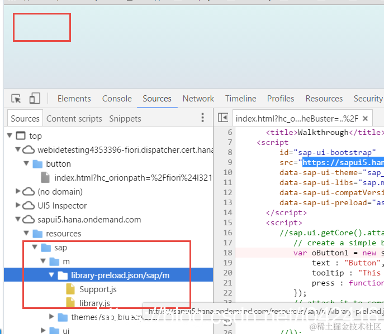Open the Network tab

coord(198,99)
